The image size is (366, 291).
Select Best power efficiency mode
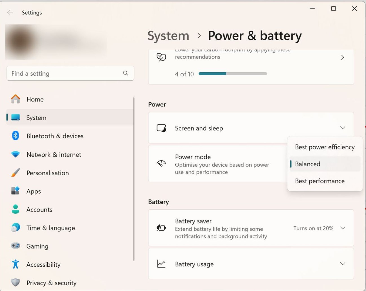(x=325, y=147)
